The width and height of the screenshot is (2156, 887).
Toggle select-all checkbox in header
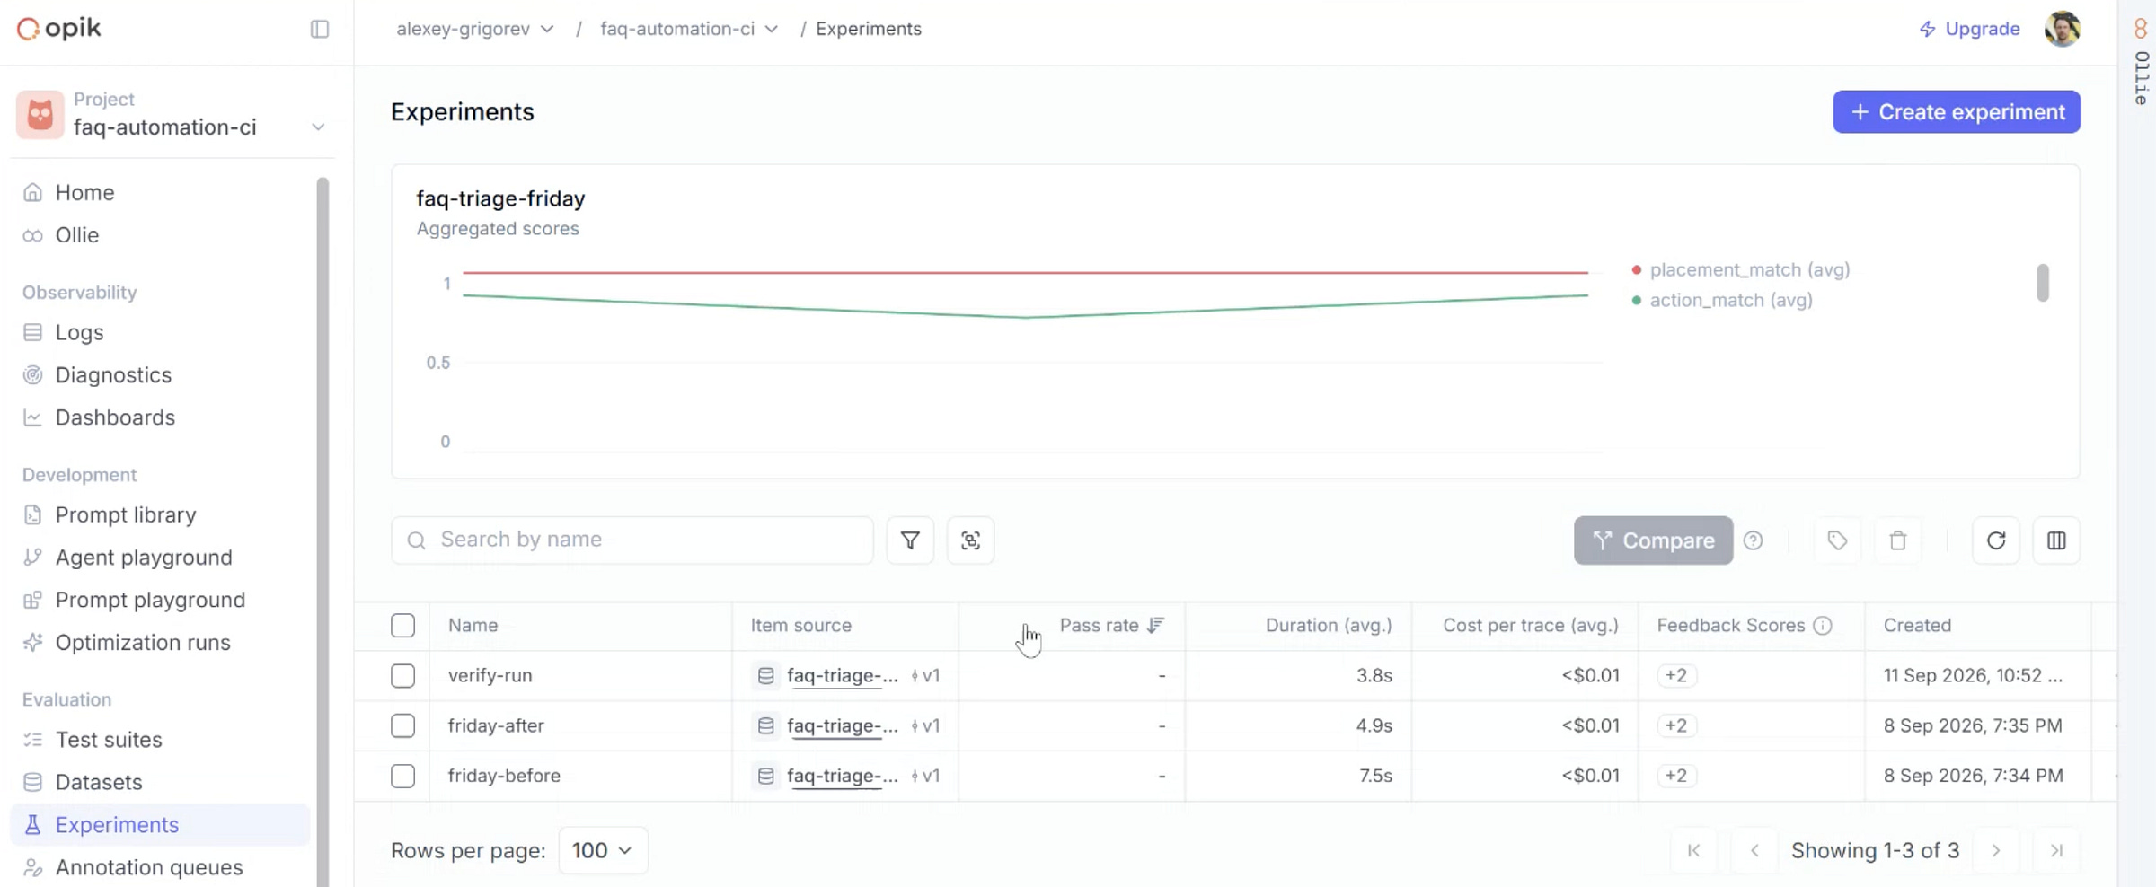402,626
